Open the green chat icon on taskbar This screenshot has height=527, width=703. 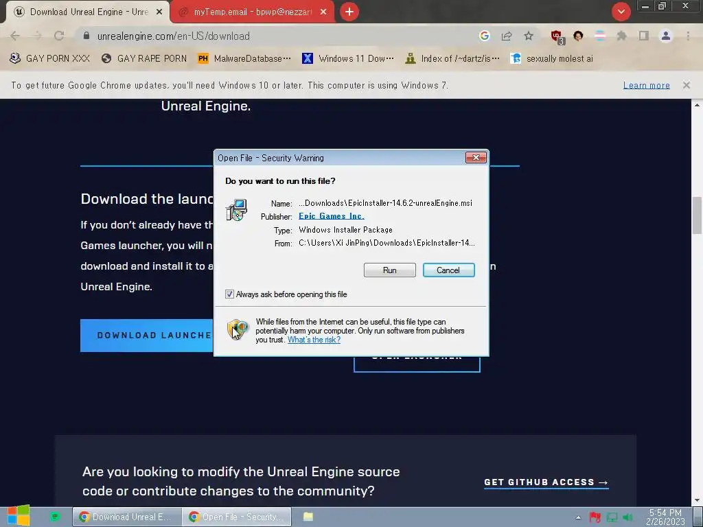coord(55,517)
